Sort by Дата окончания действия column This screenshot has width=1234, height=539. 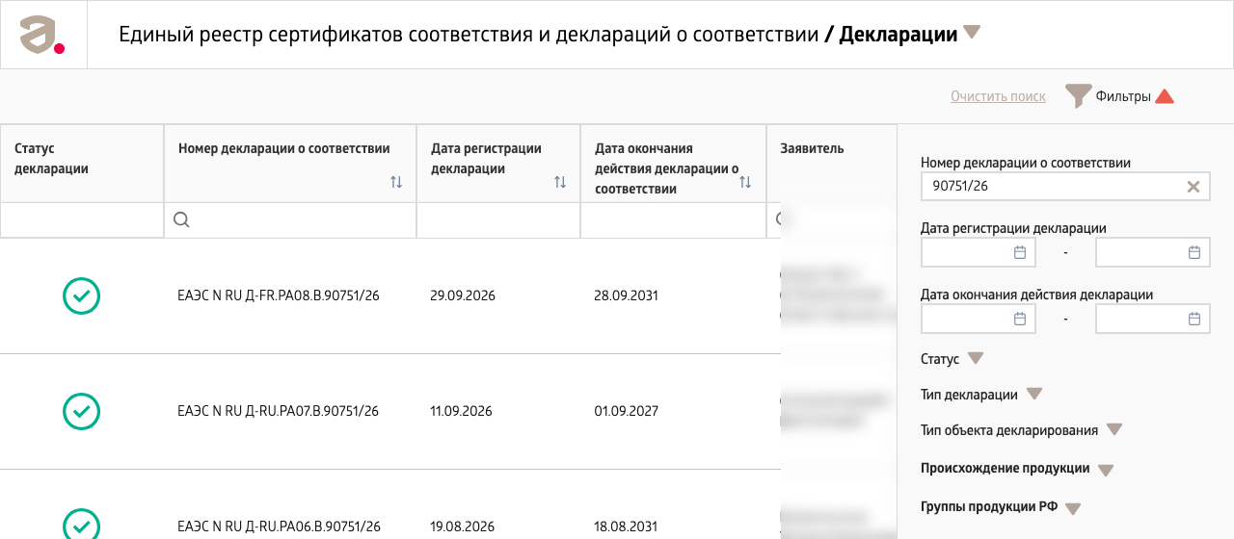pyautogui.click(x=745, y=182)
